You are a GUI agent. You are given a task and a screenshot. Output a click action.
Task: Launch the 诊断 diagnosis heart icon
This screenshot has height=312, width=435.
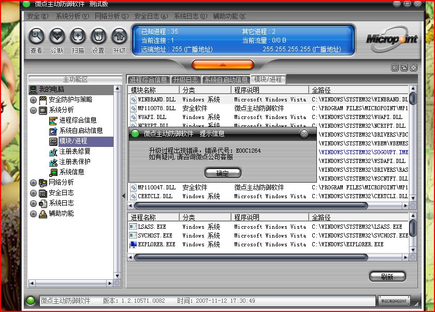[57, 36]
